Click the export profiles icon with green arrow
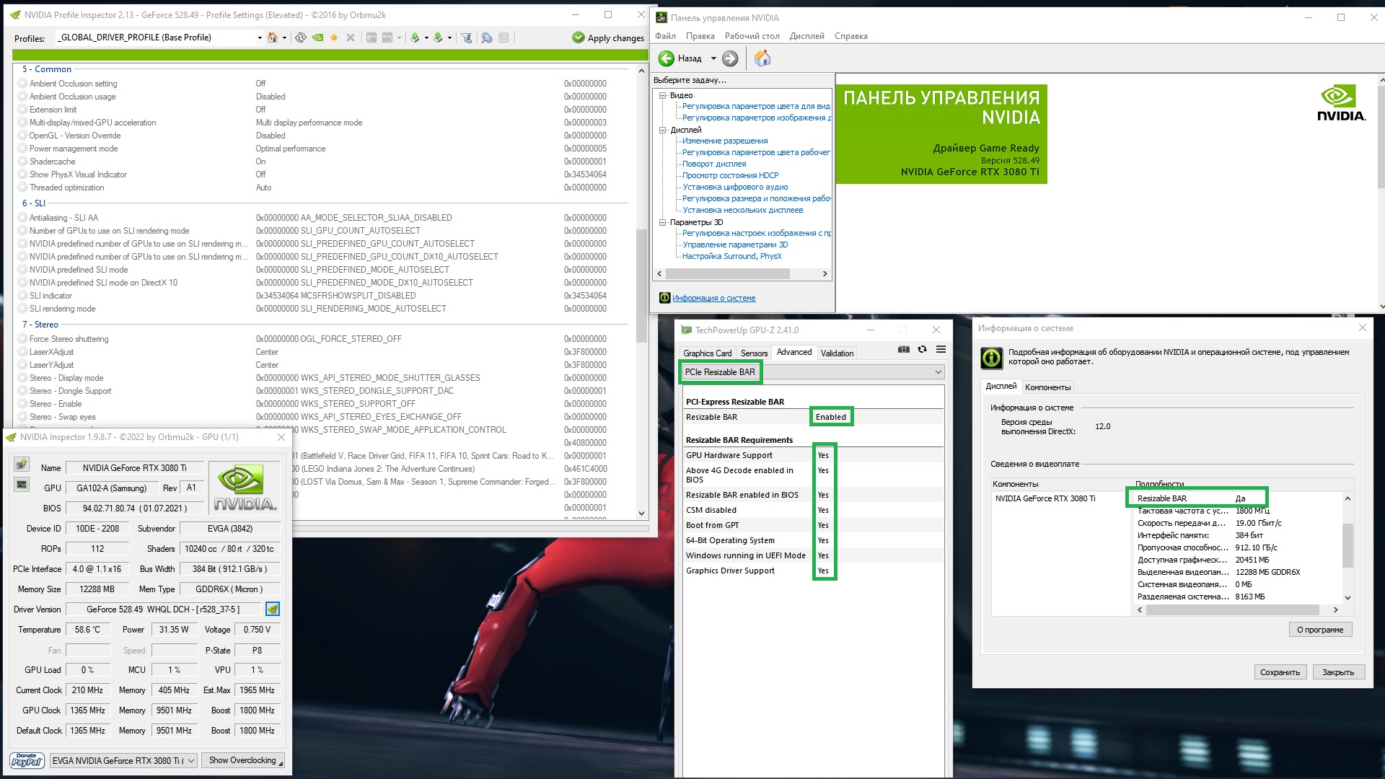 [415, 38]
